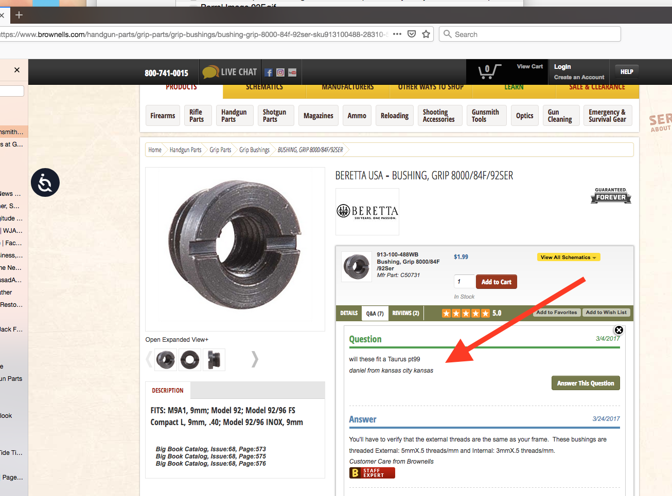Screen dimensions: 672x496
Task: Open the Rifle Parts category
Action: 197,116
